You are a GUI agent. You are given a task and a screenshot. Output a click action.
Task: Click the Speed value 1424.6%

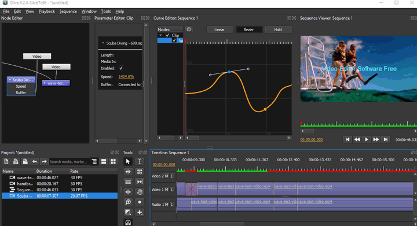click(126, 76)
